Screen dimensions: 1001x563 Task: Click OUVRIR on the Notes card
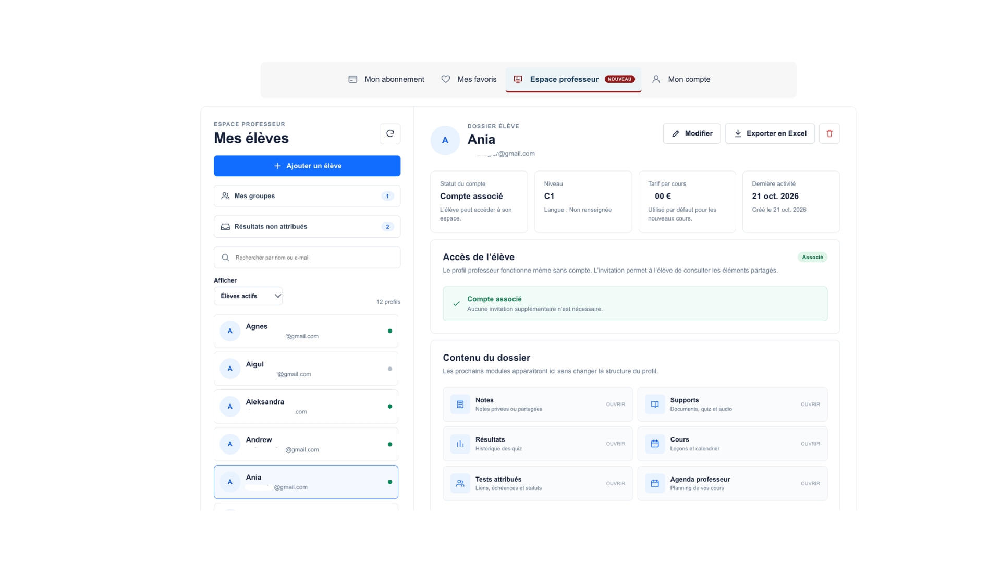[x=615, y=405]
